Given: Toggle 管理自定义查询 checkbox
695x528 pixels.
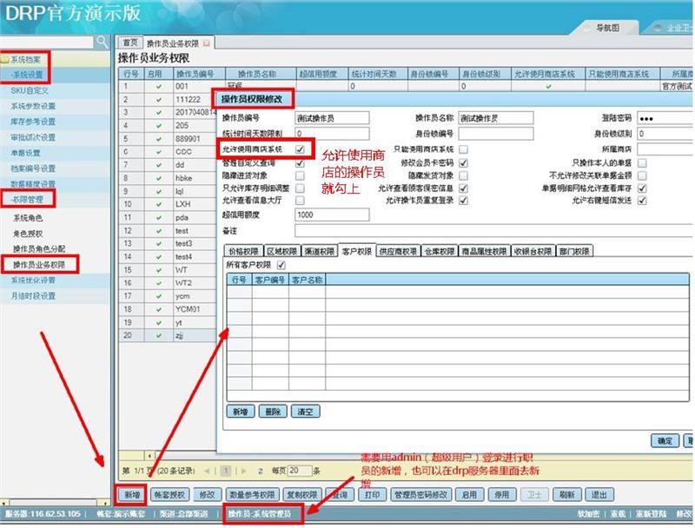Looking at the screenshot, I should (300, 163).
